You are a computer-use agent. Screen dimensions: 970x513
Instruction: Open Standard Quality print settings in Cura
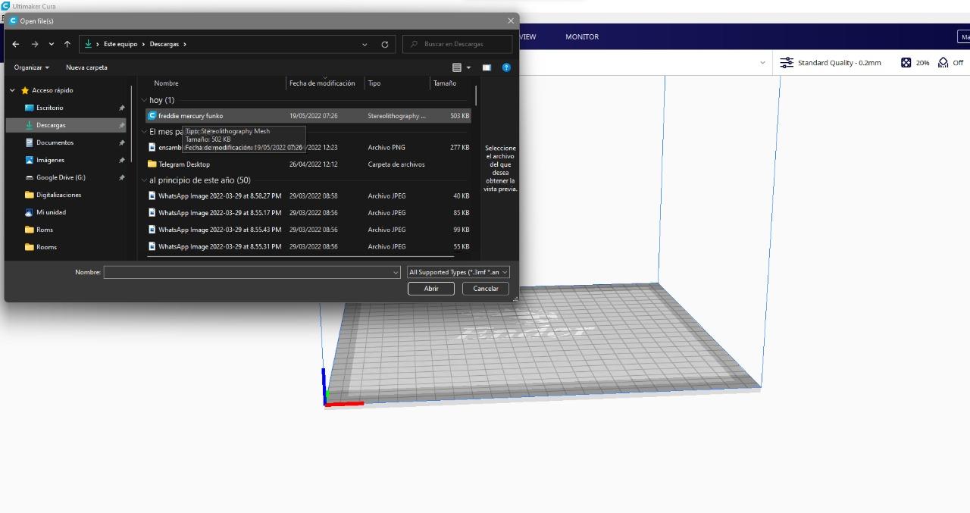831,63
